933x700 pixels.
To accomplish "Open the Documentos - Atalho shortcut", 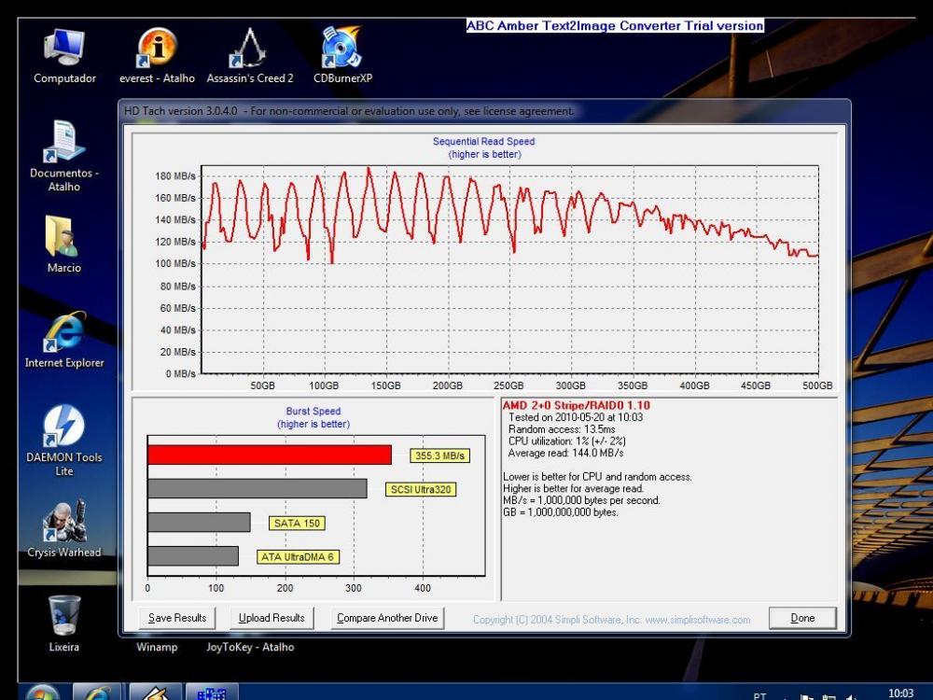I will tap(64, 143).
